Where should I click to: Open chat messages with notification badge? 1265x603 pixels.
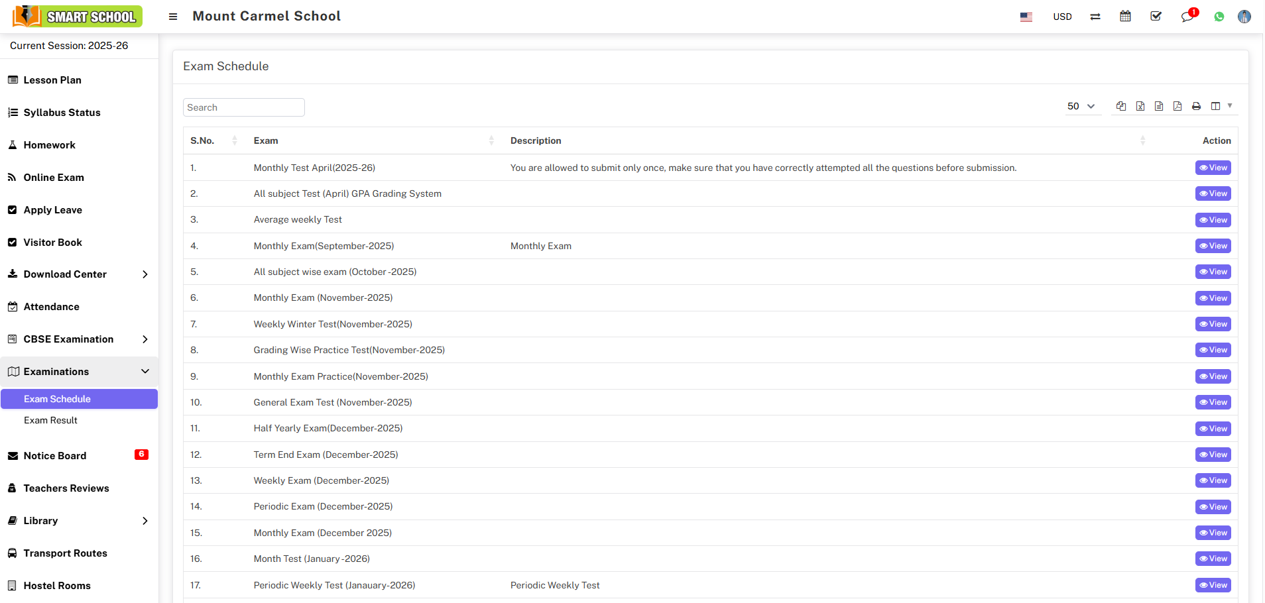[1187, 17]
